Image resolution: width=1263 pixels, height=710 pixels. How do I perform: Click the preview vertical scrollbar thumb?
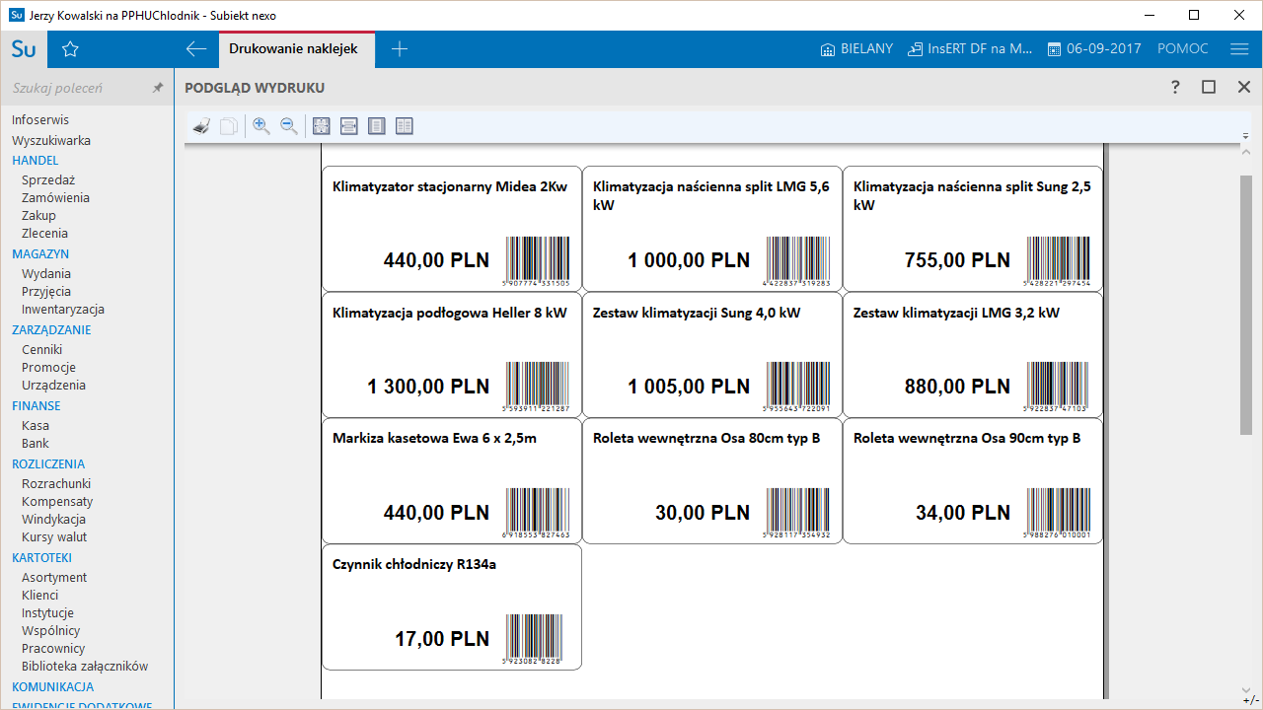(1245, 305)
